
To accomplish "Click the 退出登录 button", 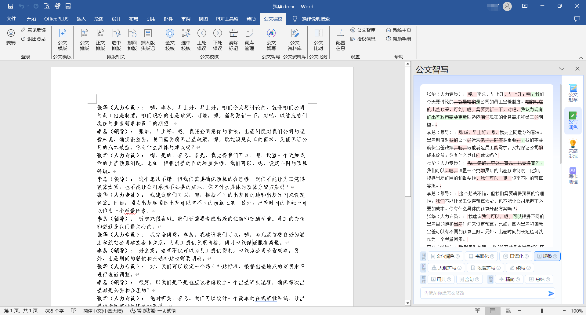I will pos(34,39).
